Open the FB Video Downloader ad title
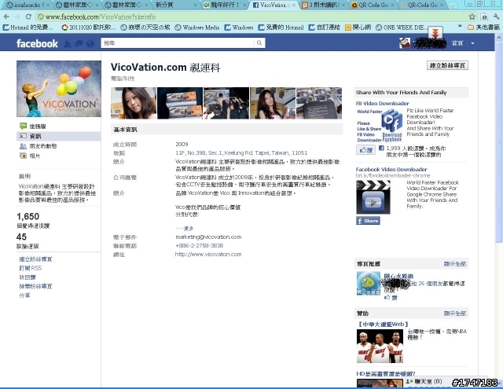Viewport: 503px width, 389px height. [x=383, y=104]
